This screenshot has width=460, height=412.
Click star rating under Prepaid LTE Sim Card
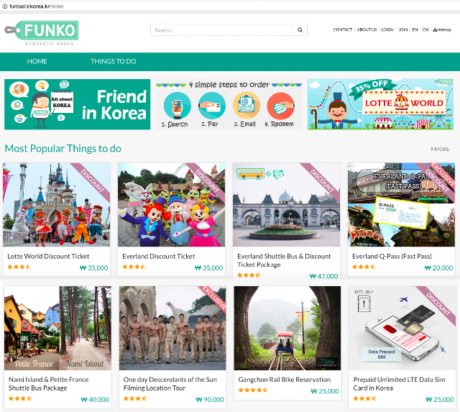(x=365, y=398)
